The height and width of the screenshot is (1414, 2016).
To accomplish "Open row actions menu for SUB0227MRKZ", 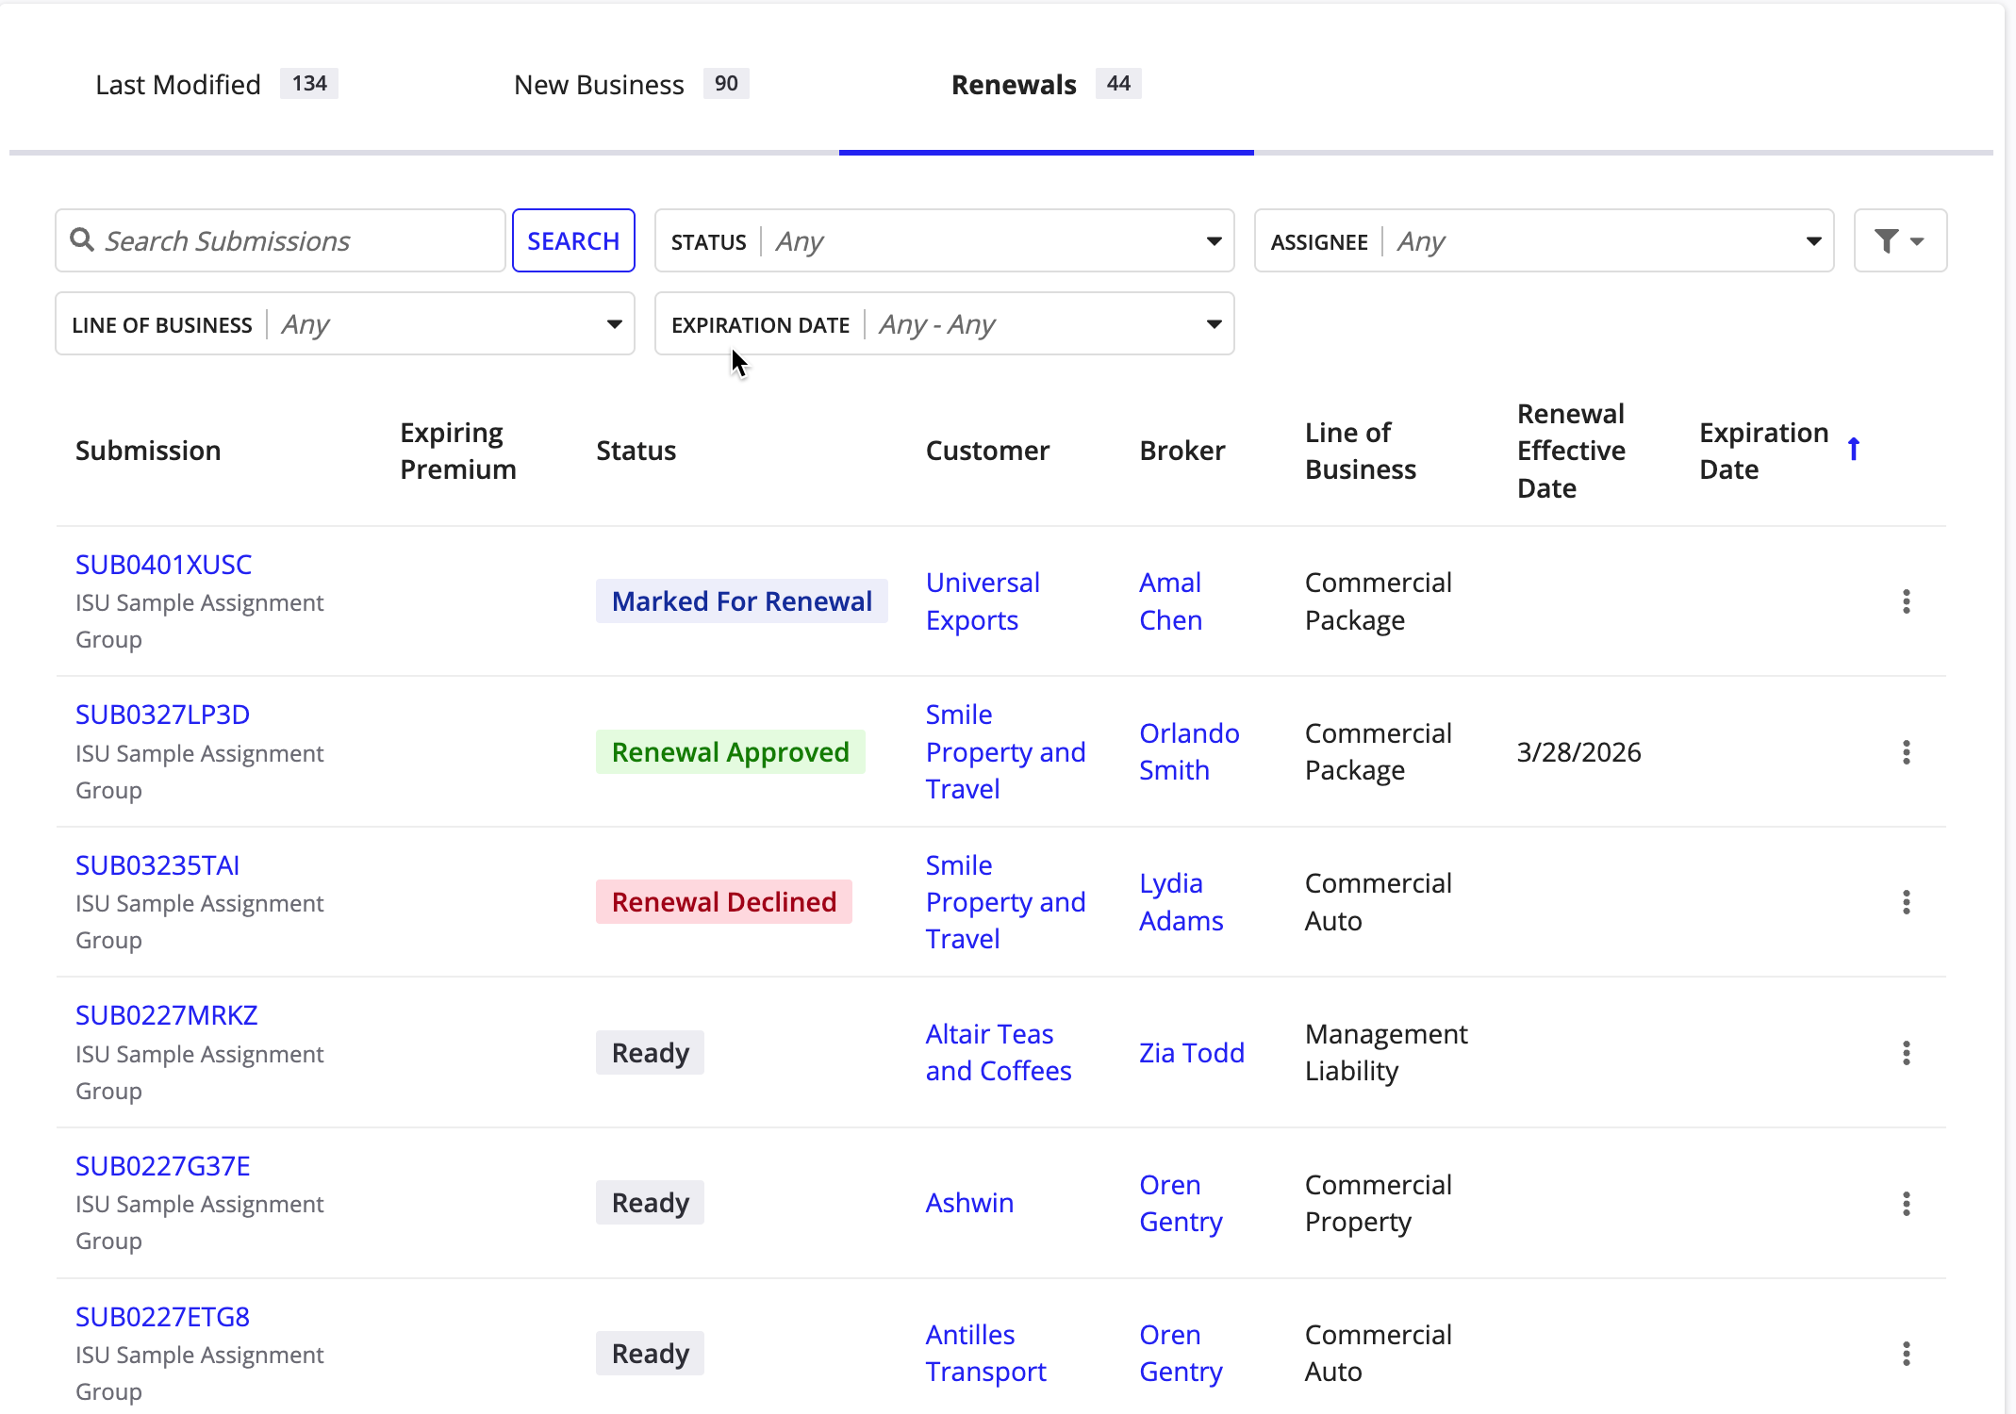I will pos(1906,1053).
